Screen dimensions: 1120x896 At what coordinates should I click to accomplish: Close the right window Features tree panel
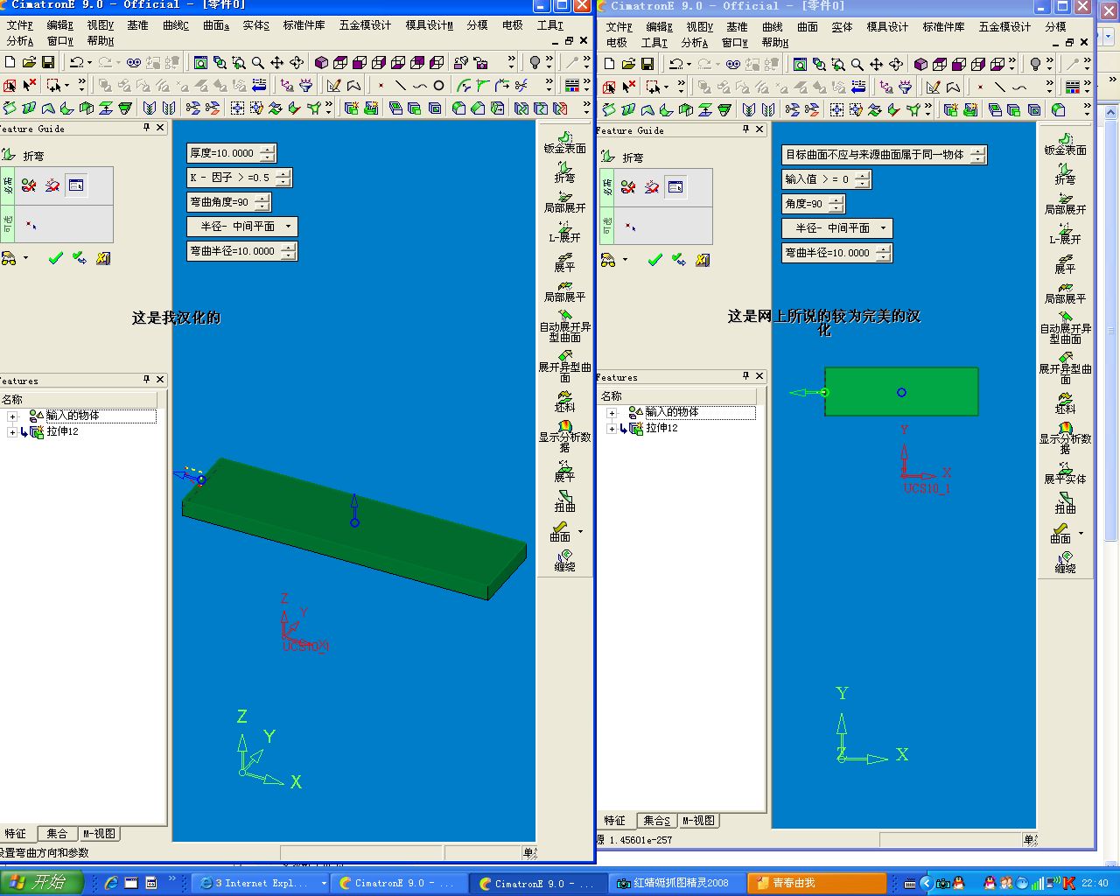tap(759, 376)
